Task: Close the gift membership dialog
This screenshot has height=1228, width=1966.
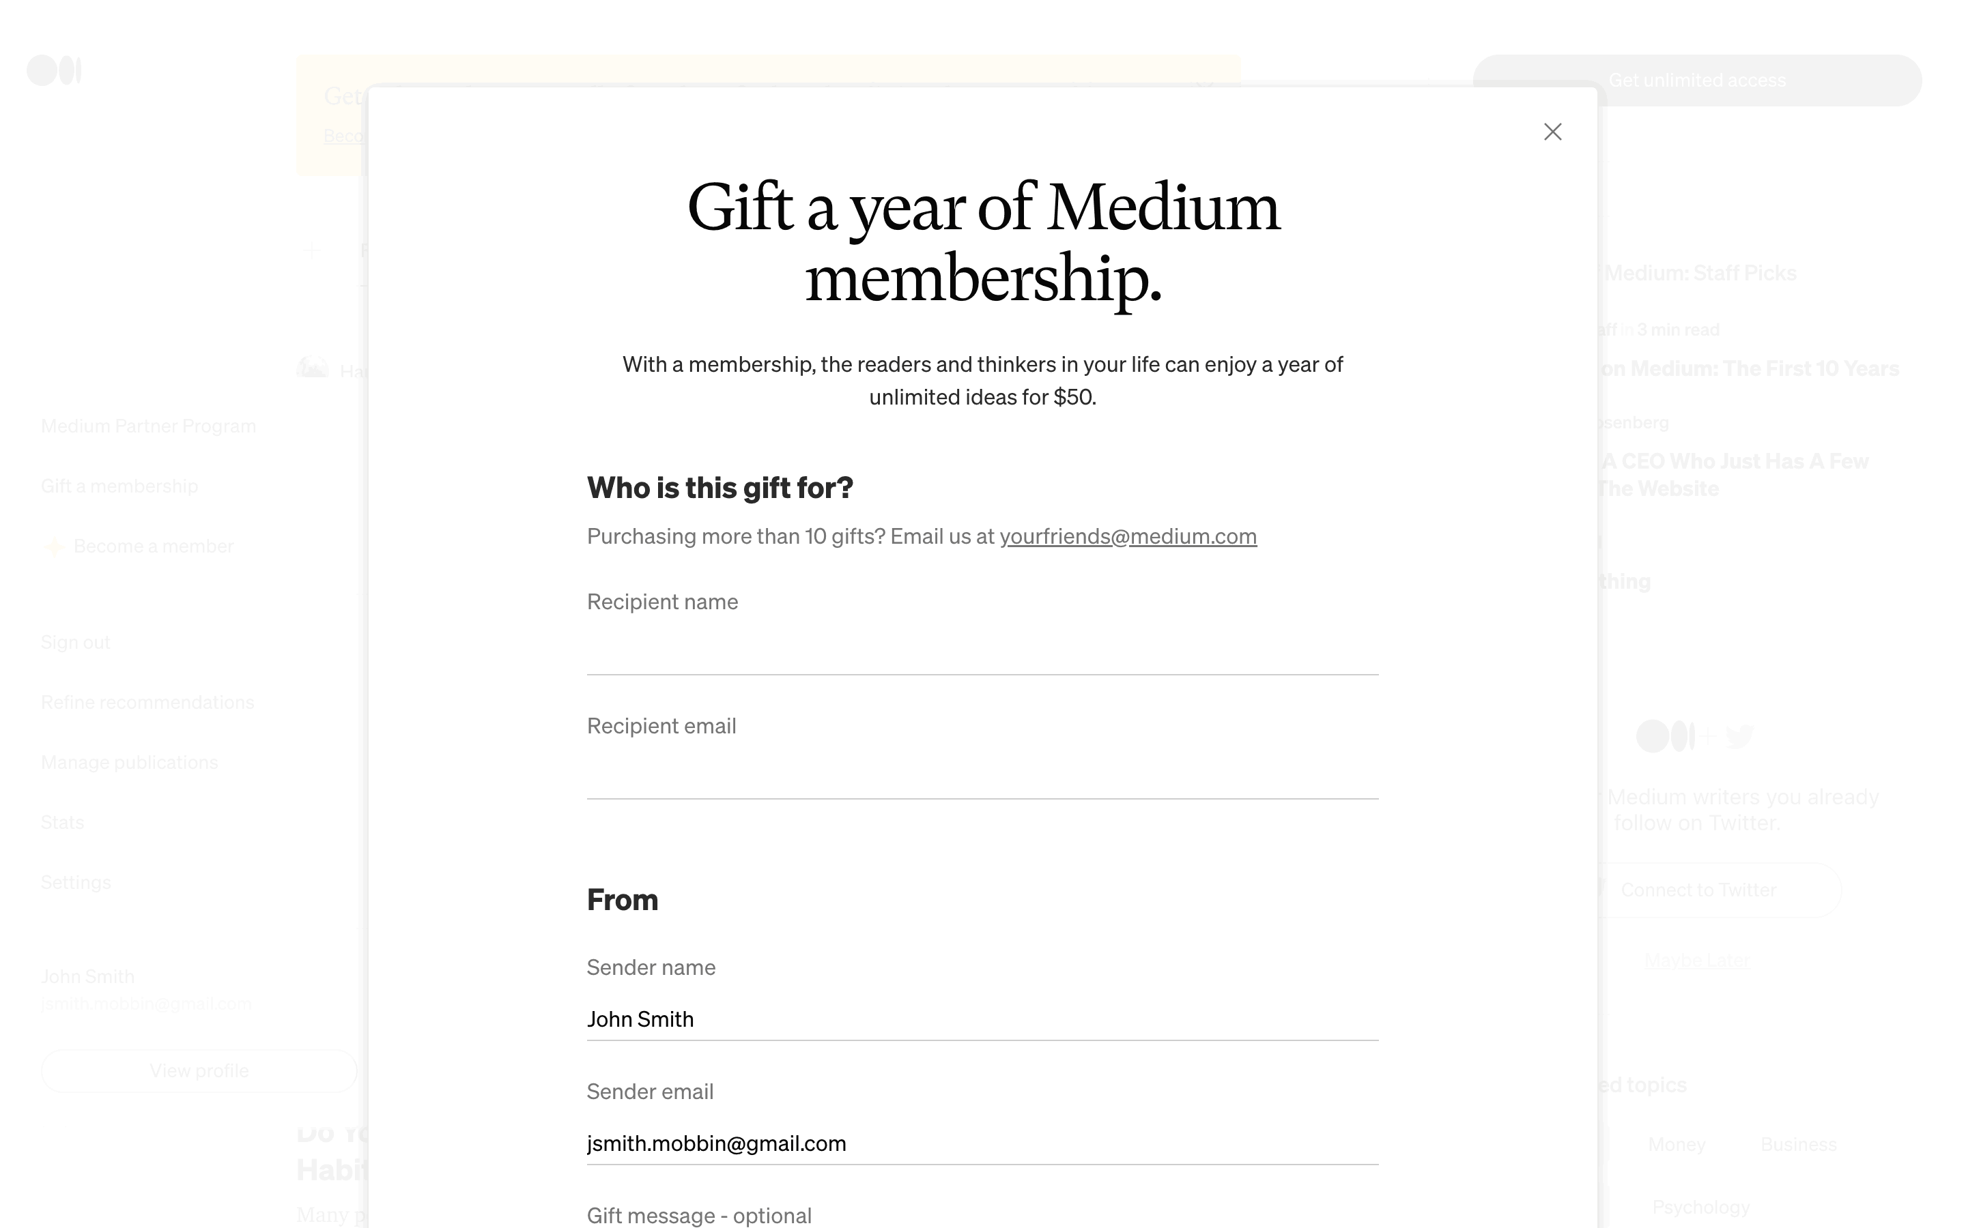Action: [1552, 132]
